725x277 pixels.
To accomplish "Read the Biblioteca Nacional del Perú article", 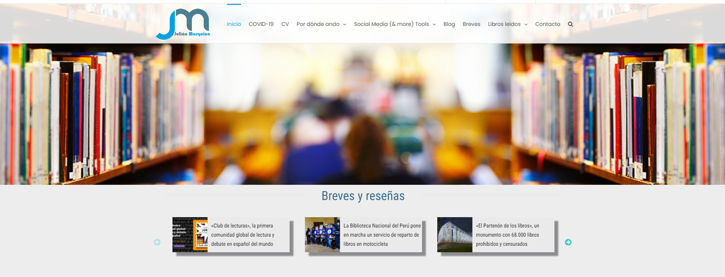I will (x=382, y=235).
